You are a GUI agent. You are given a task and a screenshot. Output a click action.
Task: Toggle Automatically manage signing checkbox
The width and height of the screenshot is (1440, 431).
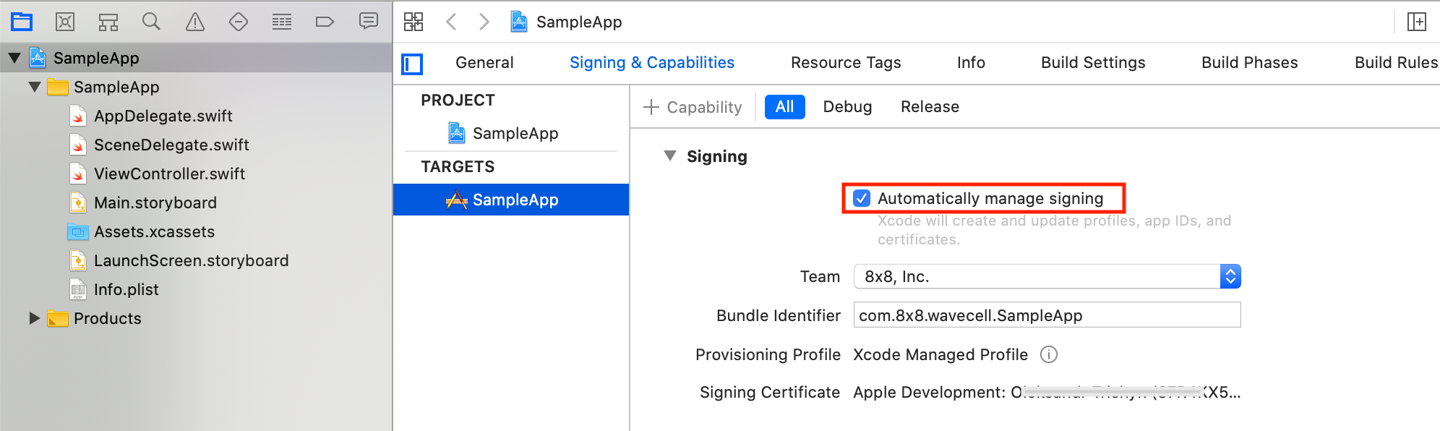pyautogui.click(x=862, y=198)
